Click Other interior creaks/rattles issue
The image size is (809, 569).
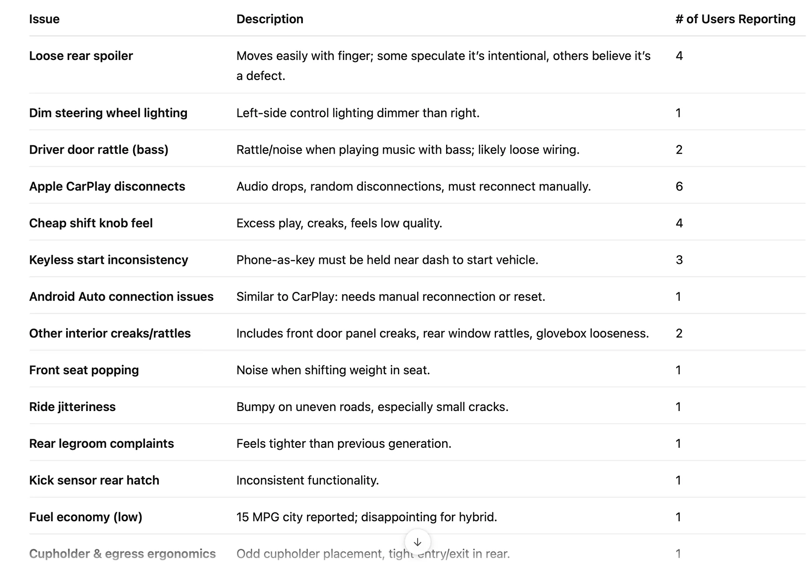tap(110, 334)
